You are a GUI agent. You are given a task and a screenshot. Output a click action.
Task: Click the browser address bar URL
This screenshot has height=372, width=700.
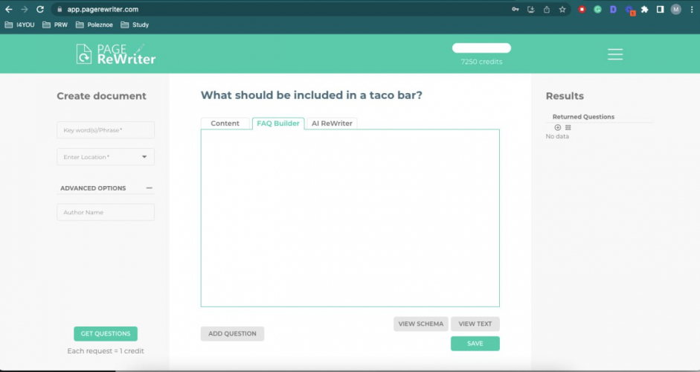click(x=103, y=10)
